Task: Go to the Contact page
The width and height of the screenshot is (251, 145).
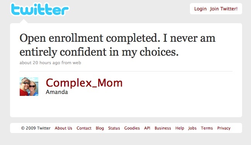Action: 84,128
